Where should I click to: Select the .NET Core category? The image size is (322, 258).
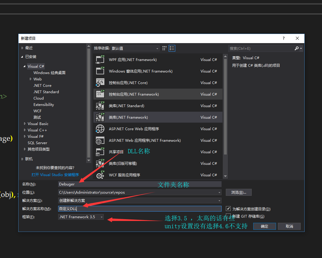[42, 85]
